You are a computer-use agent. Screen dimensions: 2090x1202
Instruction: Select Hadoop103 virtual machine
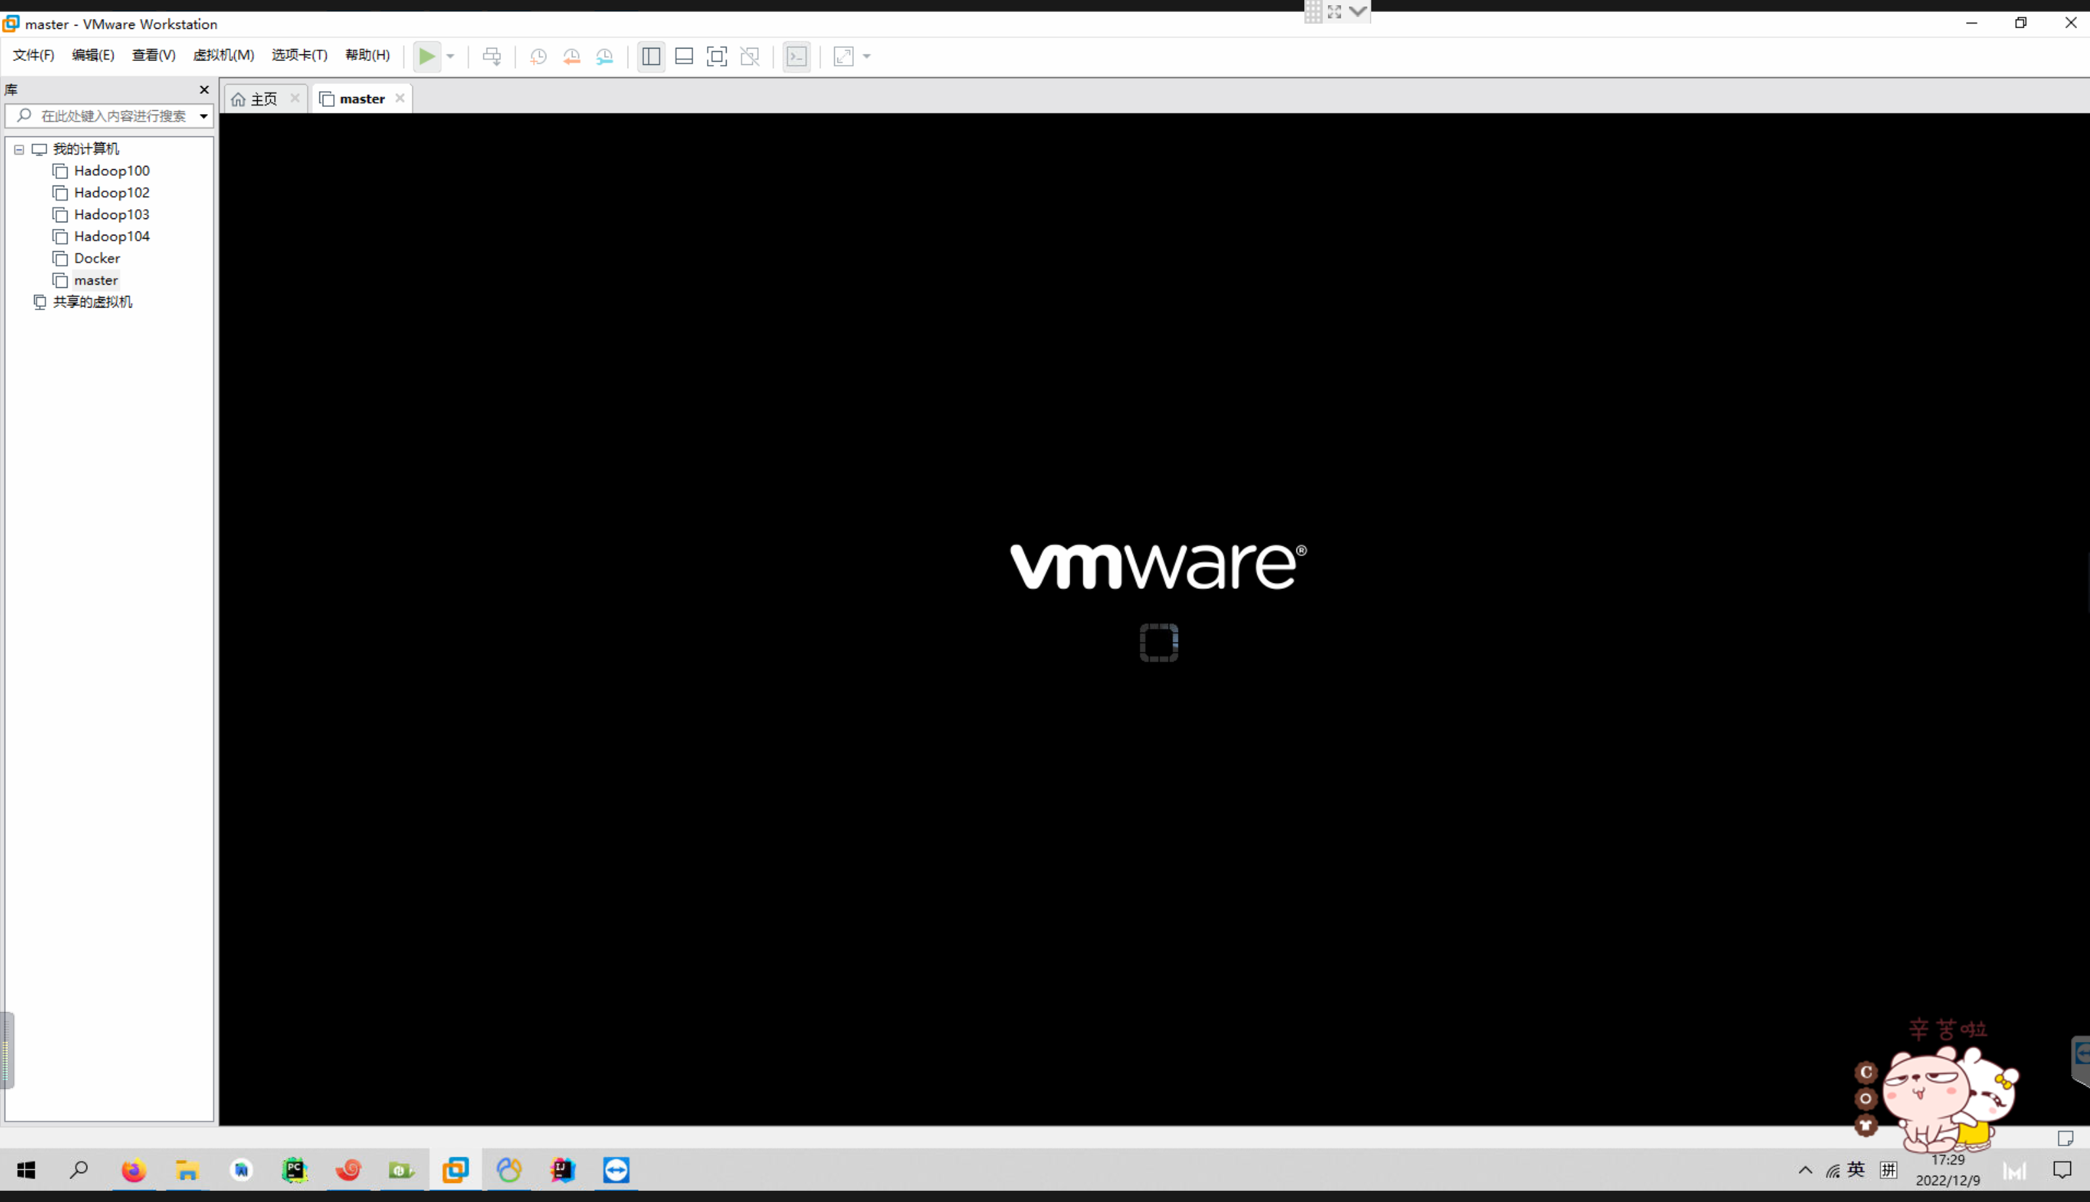pyautogui.click(x=111, y=214)
